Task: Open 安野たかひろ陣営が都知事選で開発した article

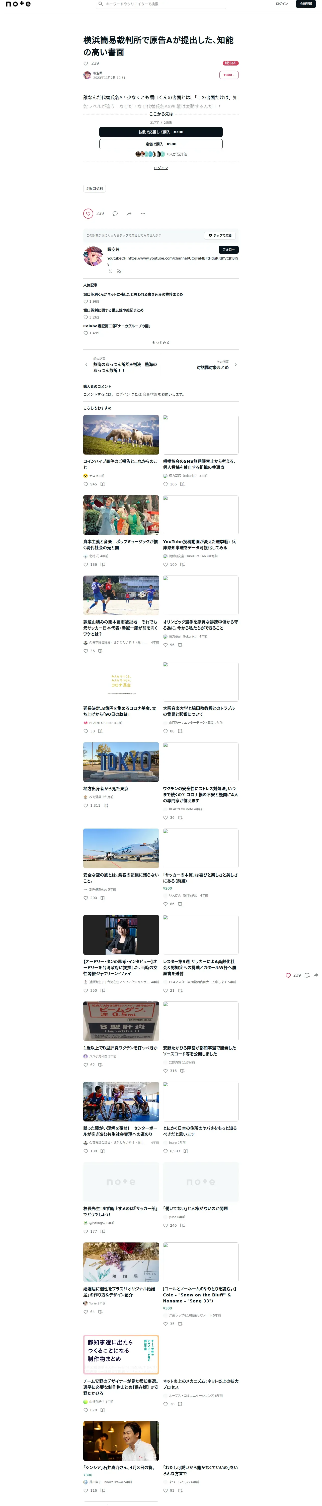Action: point(200,1051)
